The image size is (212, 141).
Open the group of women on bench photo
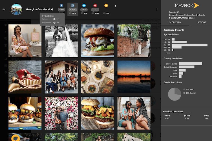[61, 77]
